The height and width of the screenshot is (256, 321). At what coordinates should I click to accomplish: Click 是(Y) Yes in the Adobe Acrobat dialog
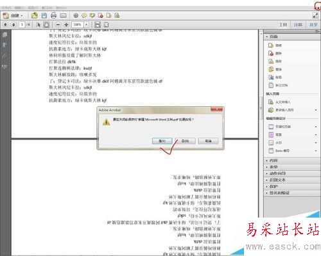coord(162,141)
